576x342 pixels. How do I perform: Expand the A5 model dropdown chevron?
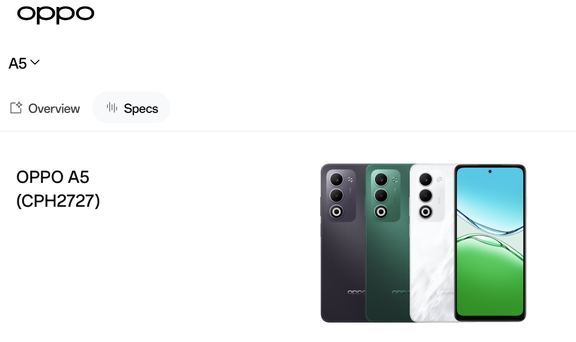(35, 62)
